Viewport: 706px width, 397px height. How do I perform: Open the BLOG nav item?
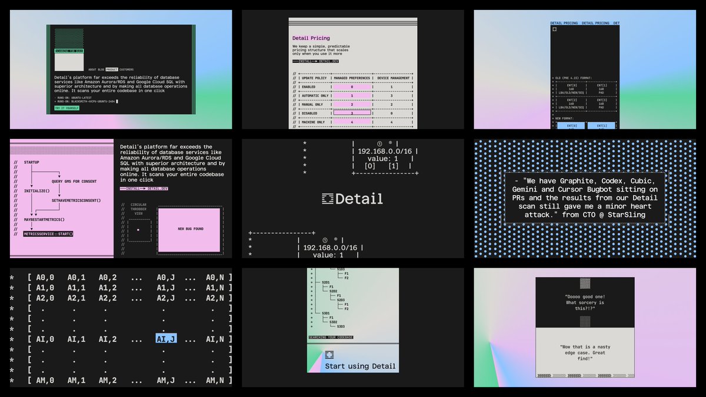tap(101, 69)
